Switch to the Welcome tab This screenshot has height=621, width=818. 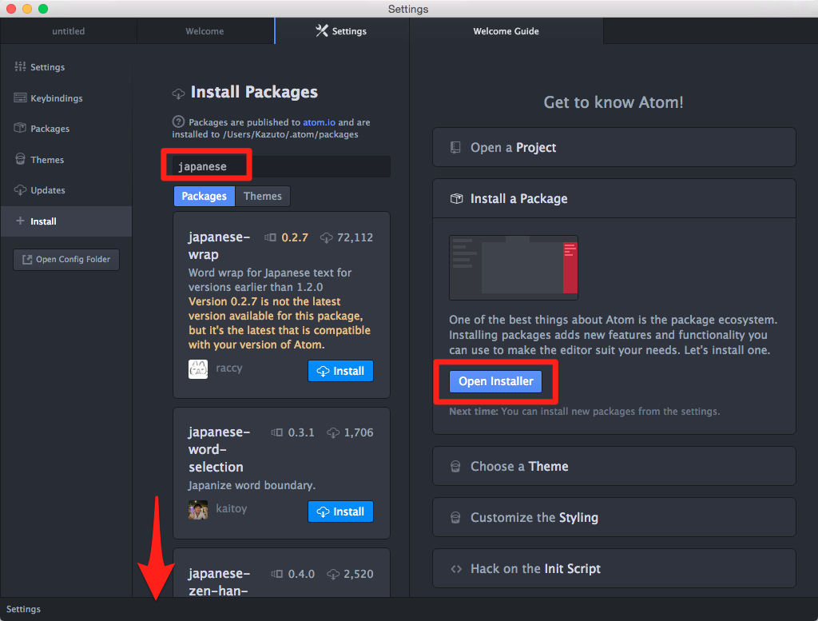coord(205,31)
